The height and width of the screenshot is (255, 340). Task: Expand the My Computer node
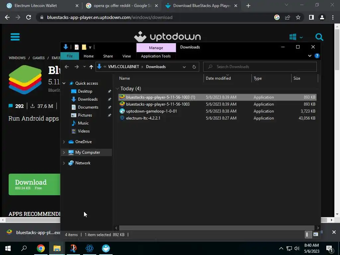point(64,152)
